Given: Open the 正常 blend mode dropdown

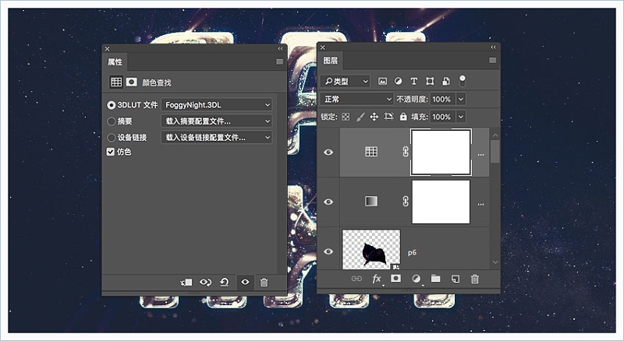Looking at the screenshot, I should (357, 100).
